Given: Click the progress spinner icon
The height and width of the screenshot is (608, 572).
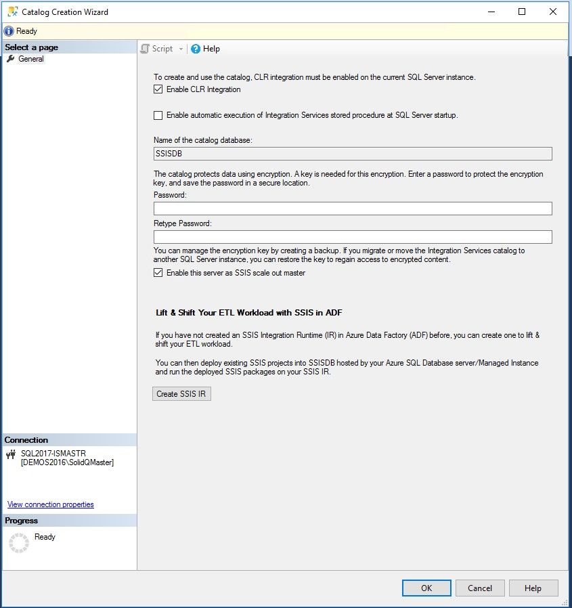Looking at the screenshot, I should coord(19,543).
